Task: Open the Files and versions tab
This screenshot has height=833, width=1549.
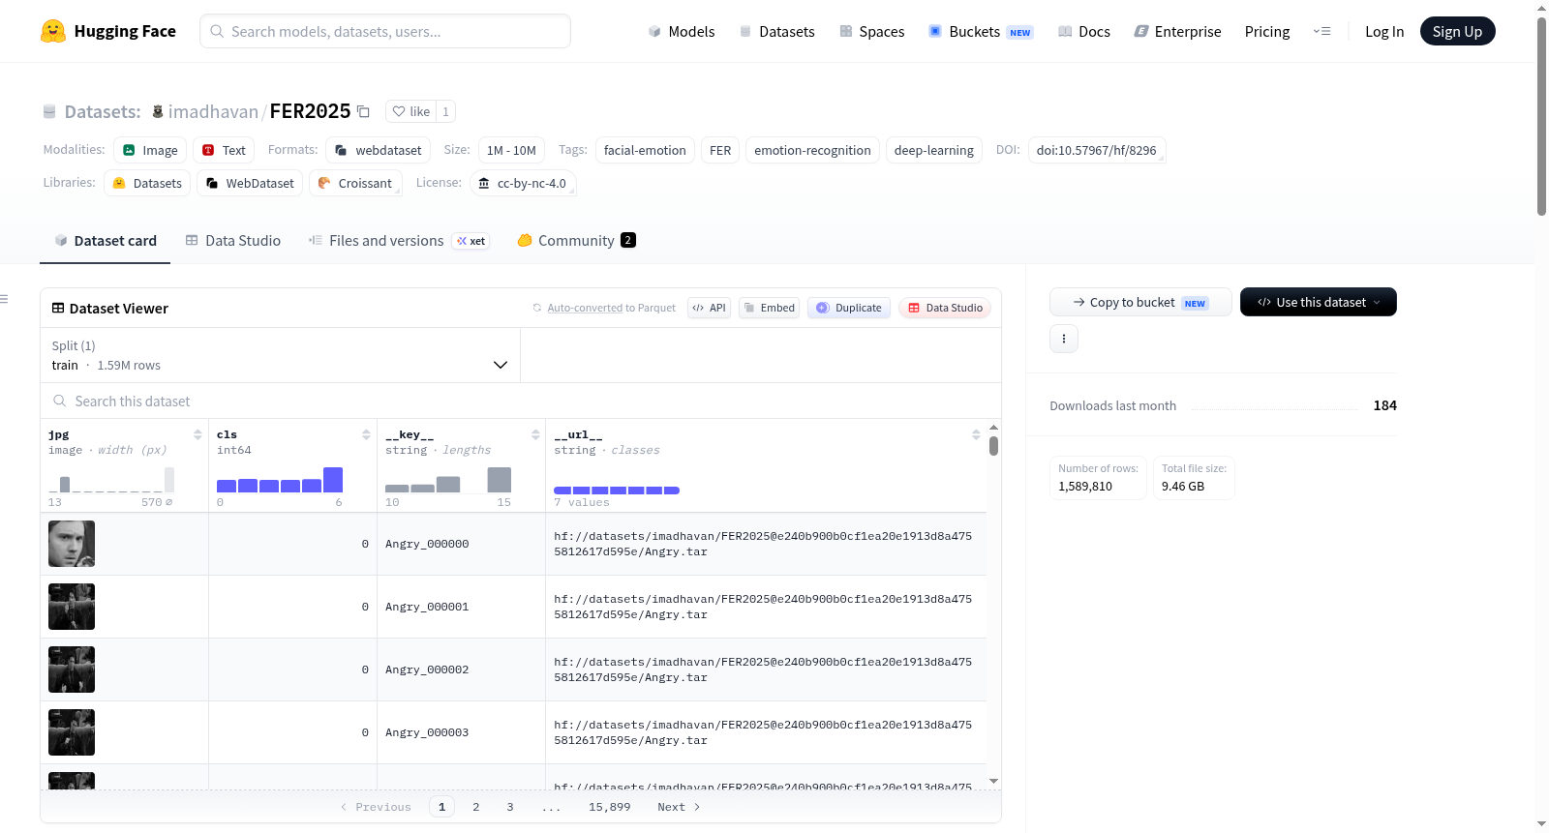Action: click(398, 241)
